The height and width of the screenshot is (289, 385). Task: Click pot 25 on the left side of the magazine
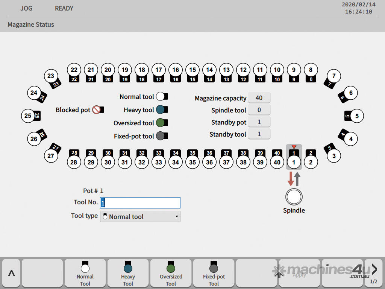click(x=28, y=116)
